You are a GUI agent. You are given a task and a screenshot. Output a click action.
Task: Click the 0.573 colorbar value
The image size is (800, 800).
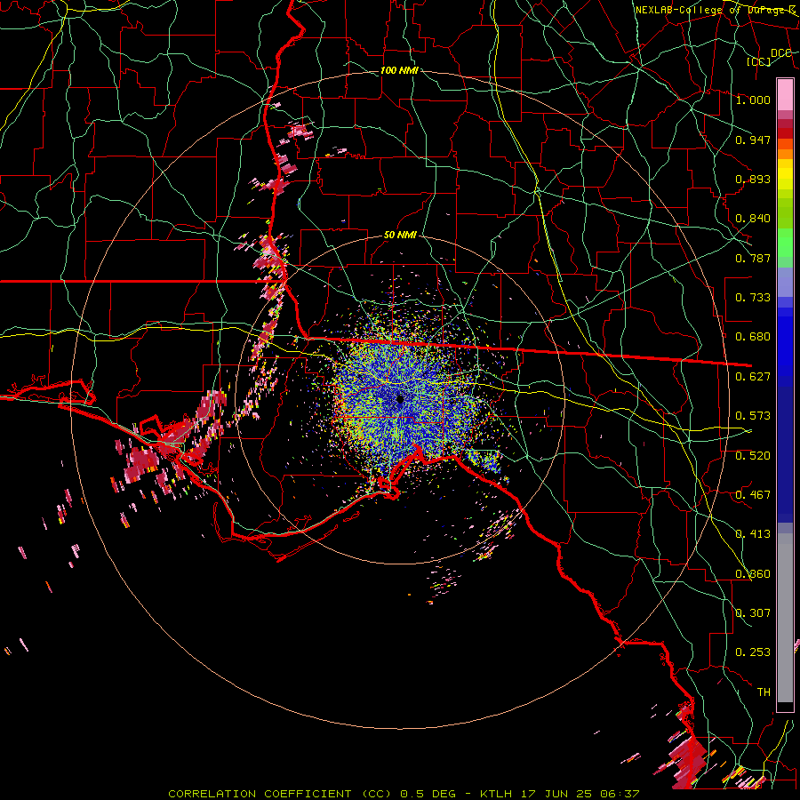753,416
